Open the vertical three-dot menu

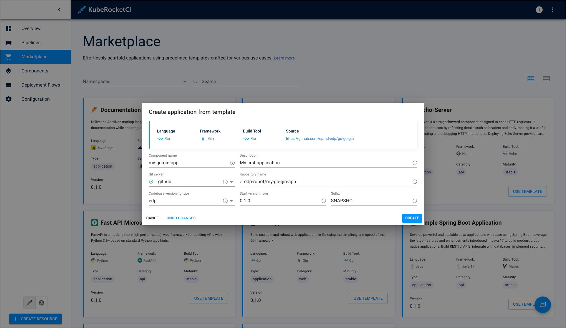[553, 10]
